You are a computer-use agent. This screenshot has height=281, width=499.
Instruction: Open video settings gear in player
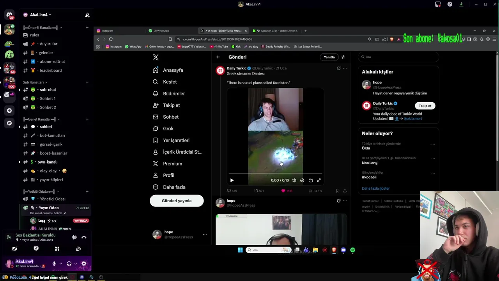coord(302,180)
